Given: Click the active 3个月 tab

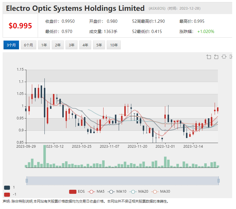Looking at the screenshot, I should (11, 45).
